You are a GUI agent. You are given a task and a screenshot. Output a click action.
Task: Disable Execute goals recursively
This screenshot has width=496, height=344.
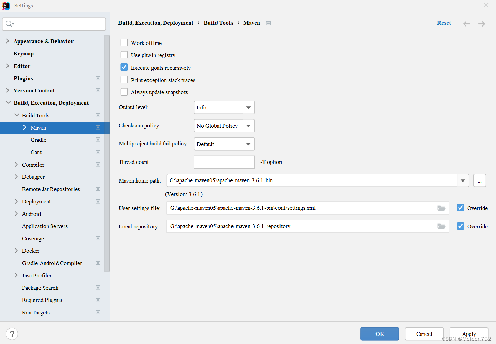click(x=124, y=67)
